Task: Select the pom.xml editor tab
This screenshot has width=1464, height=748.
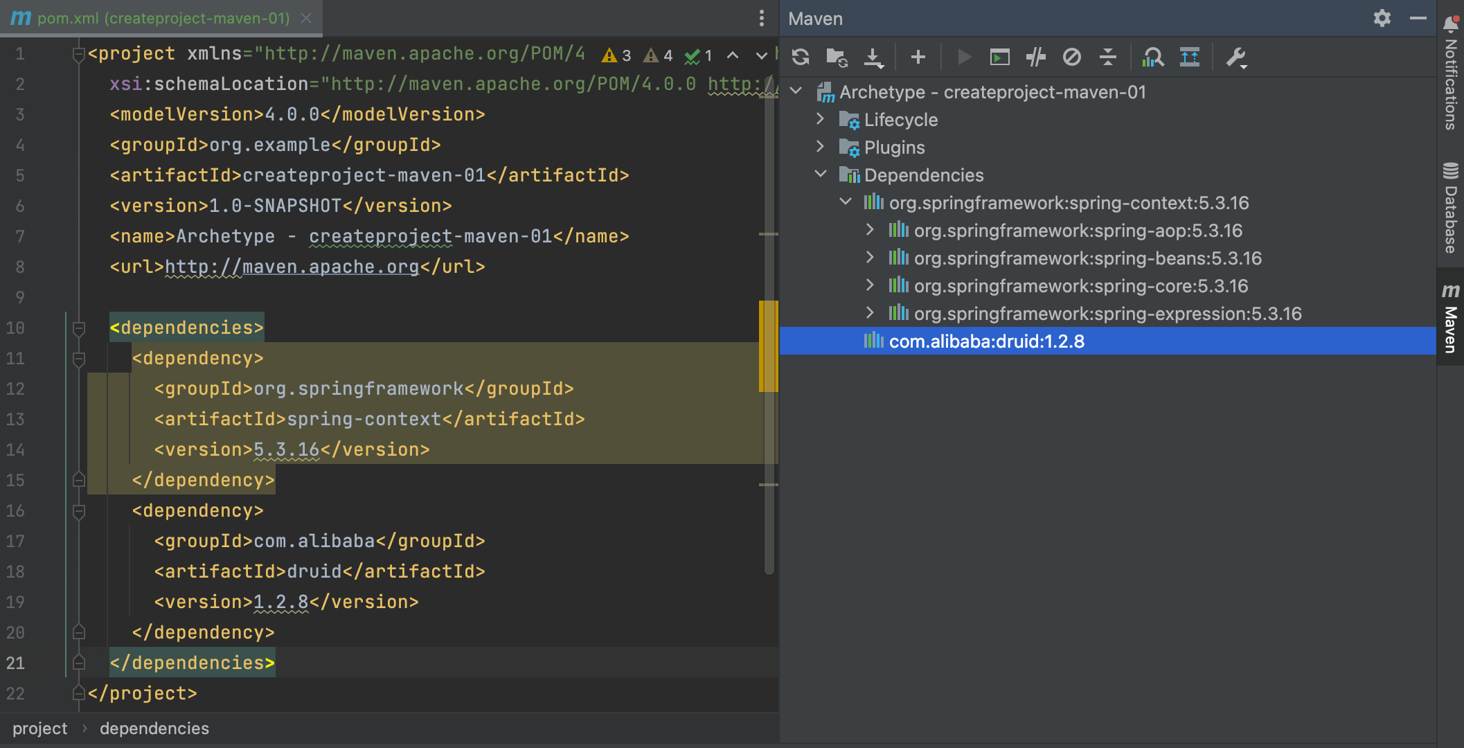Action: [x=163, y=18]
